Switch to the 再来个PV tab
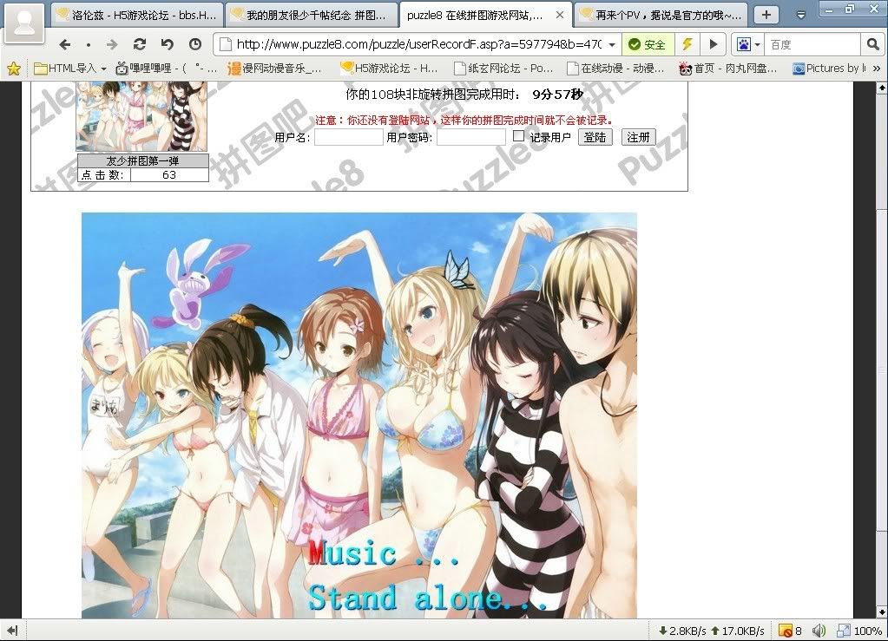This screenshot has height=641, width=888. (661, 16)
